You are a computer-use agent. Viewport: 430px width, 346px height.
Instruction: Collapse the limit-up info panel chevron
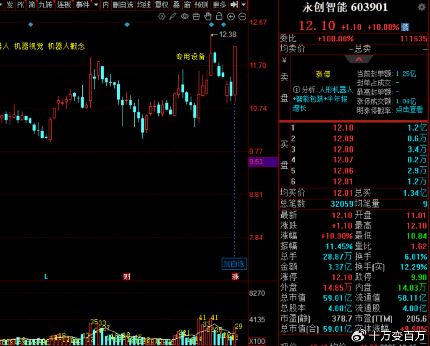pyautogui.click(x=358, y=59)
